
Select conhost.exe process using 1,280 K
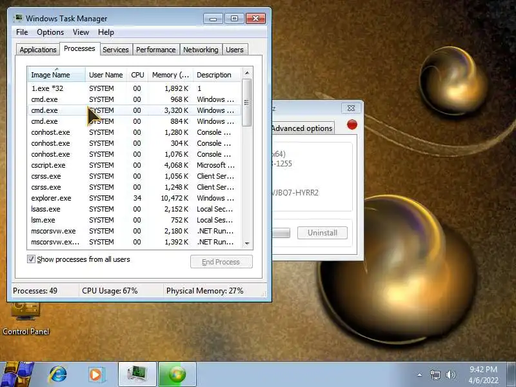[134, 132]
